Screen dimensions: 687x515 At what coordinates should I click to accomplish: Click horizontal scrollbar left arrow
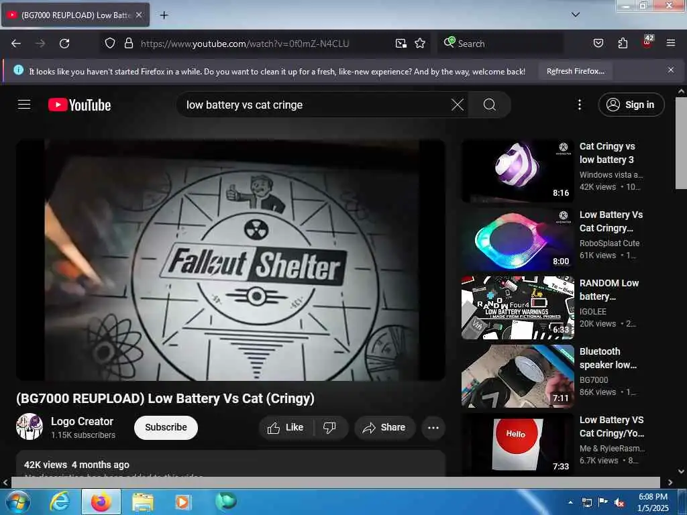[5, 482]
